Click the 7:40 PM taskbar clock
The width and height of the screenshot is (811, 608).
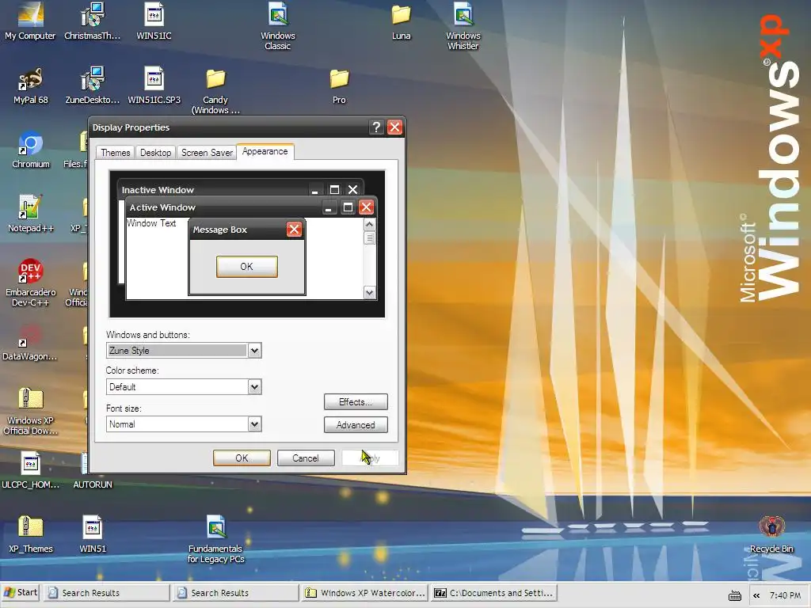785,595
